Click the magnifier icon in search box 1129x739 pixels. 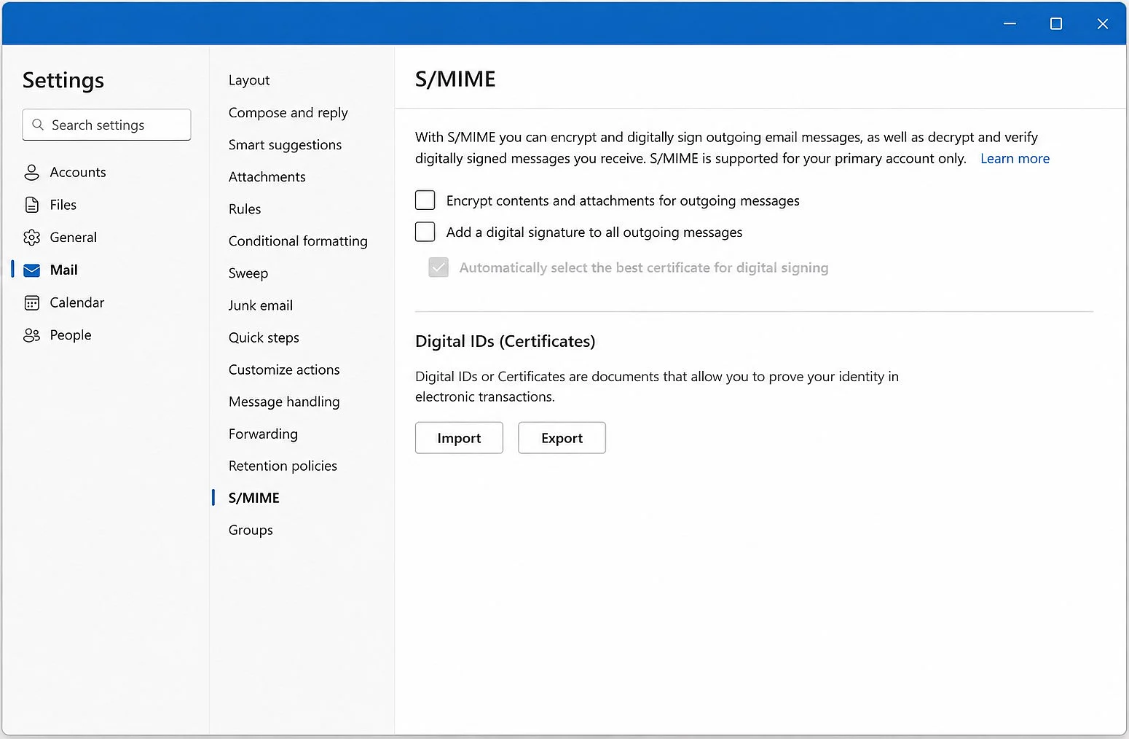point(38,125)
